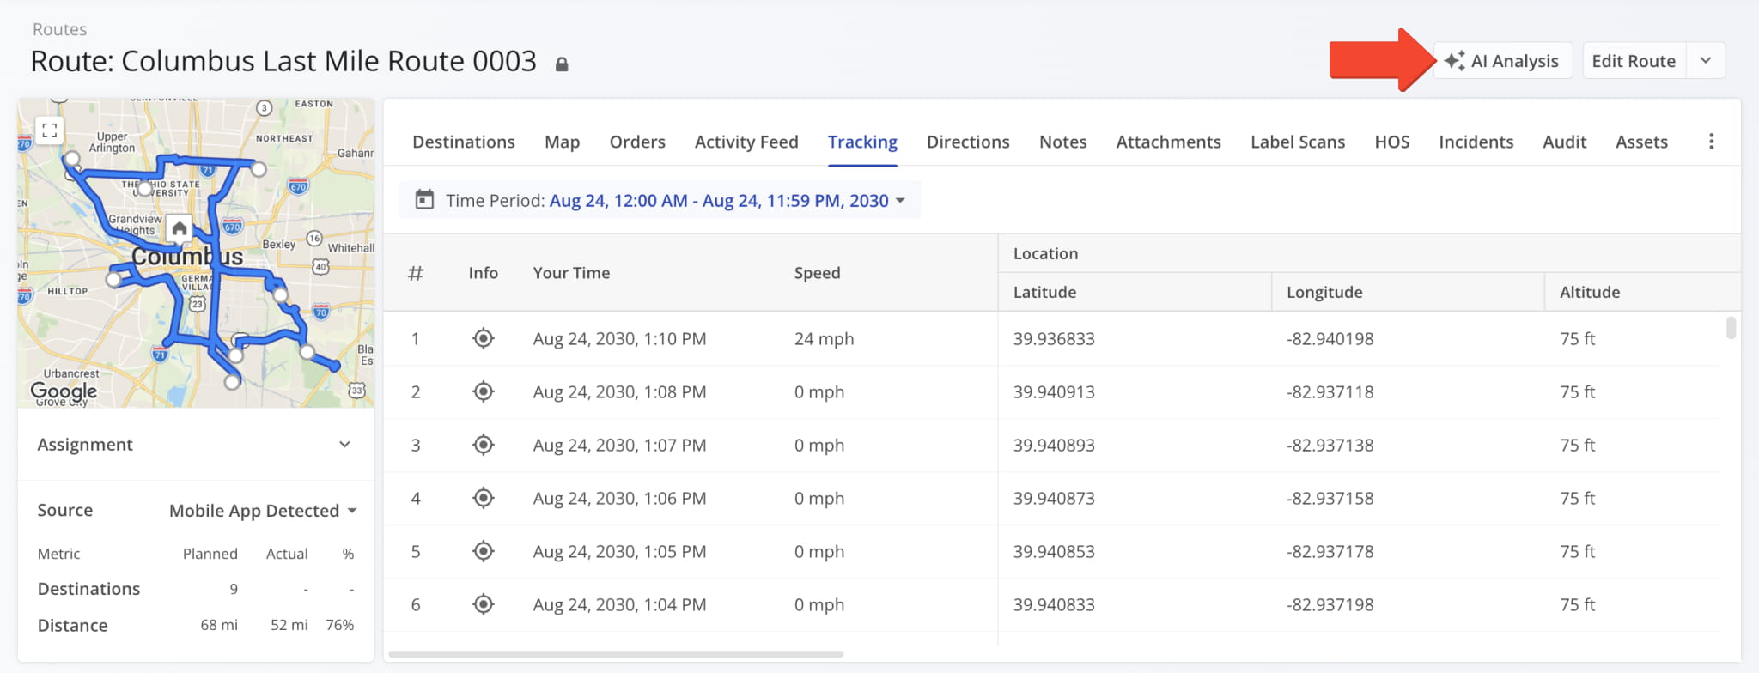Image resolution: width=1759 pixels, height=673 pixels.
Task: Open the dropdown arrow beside Edit Route
Action: coord(1706,61)
